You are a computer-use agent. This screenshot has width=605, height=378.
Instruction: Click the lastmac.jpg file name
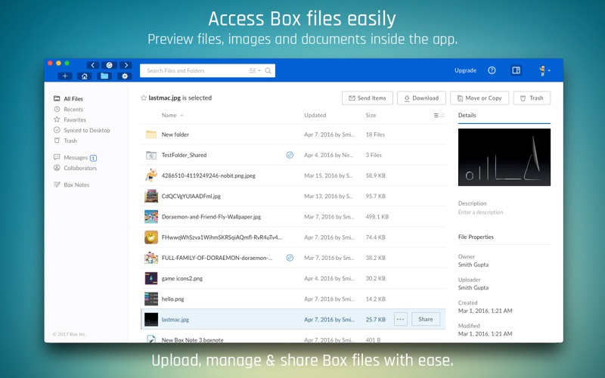pyautogui.click(x=175, y=319)
